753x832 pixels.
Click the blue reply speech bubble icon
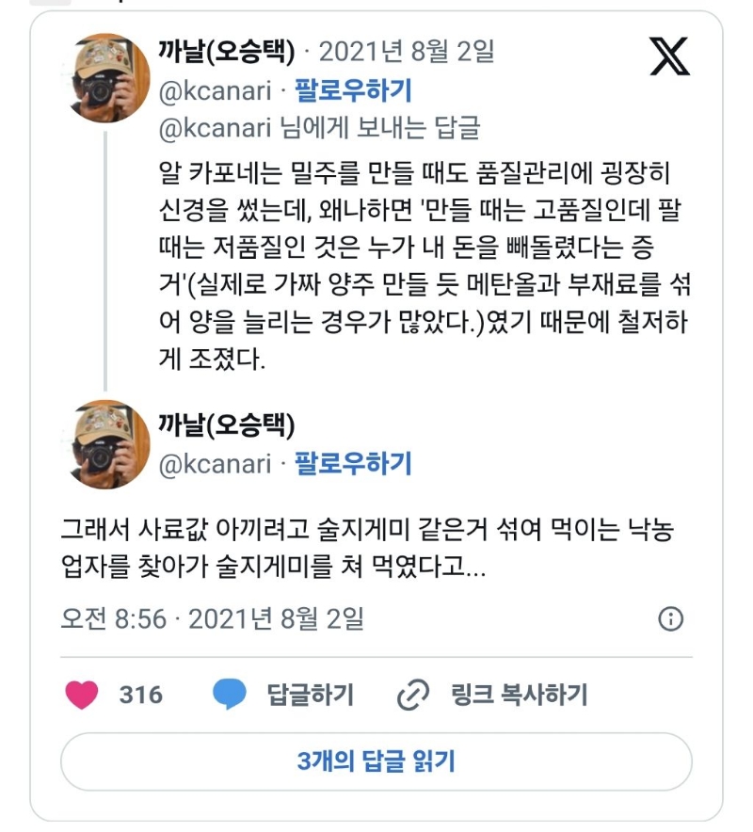(229, 695)
